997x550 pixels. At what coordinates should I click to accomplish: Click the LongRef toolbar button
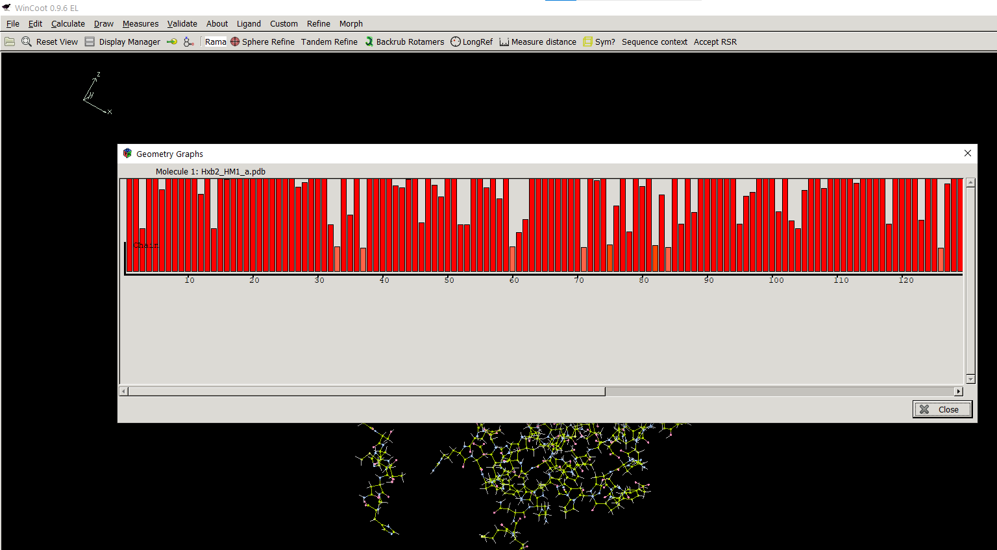pos(472,42)
